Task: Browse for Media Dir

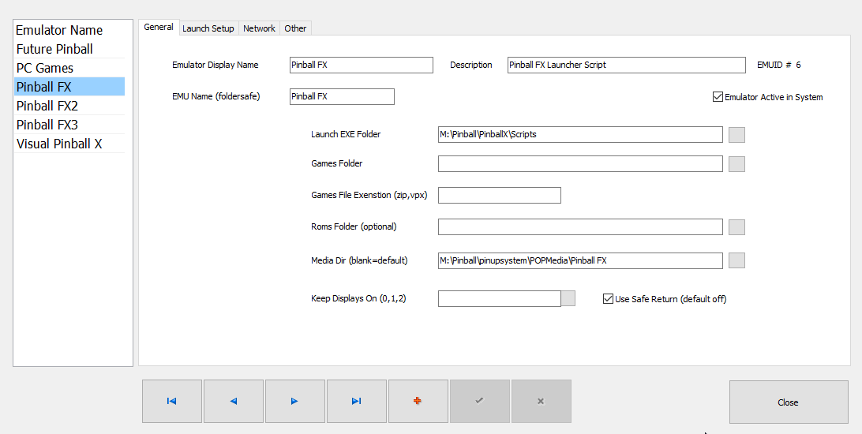Action: [736, 260]
